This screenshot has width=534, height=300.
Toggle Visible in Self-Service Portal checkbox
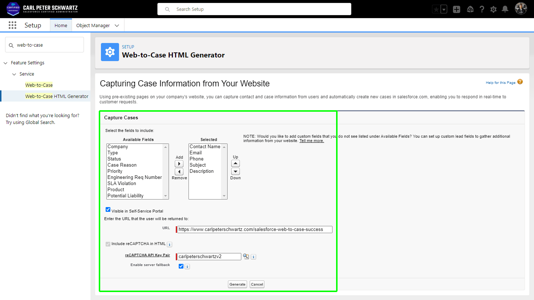point(108,209)
